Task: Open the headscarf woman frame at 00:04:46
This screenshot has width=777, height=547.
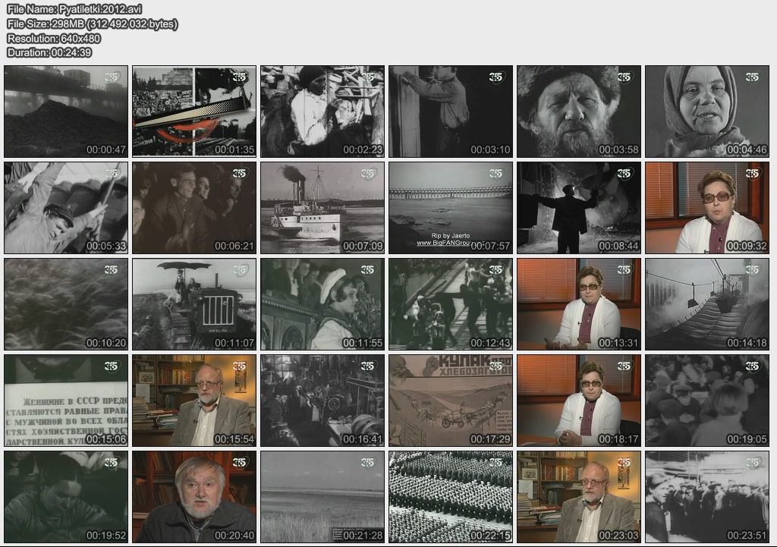Action: pos(707,112)
